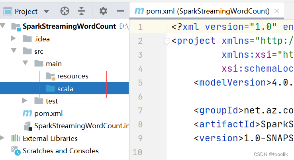Click the Maven icon beside pom.xml in tree
The image size is (294, 160).
pos(27,113)
